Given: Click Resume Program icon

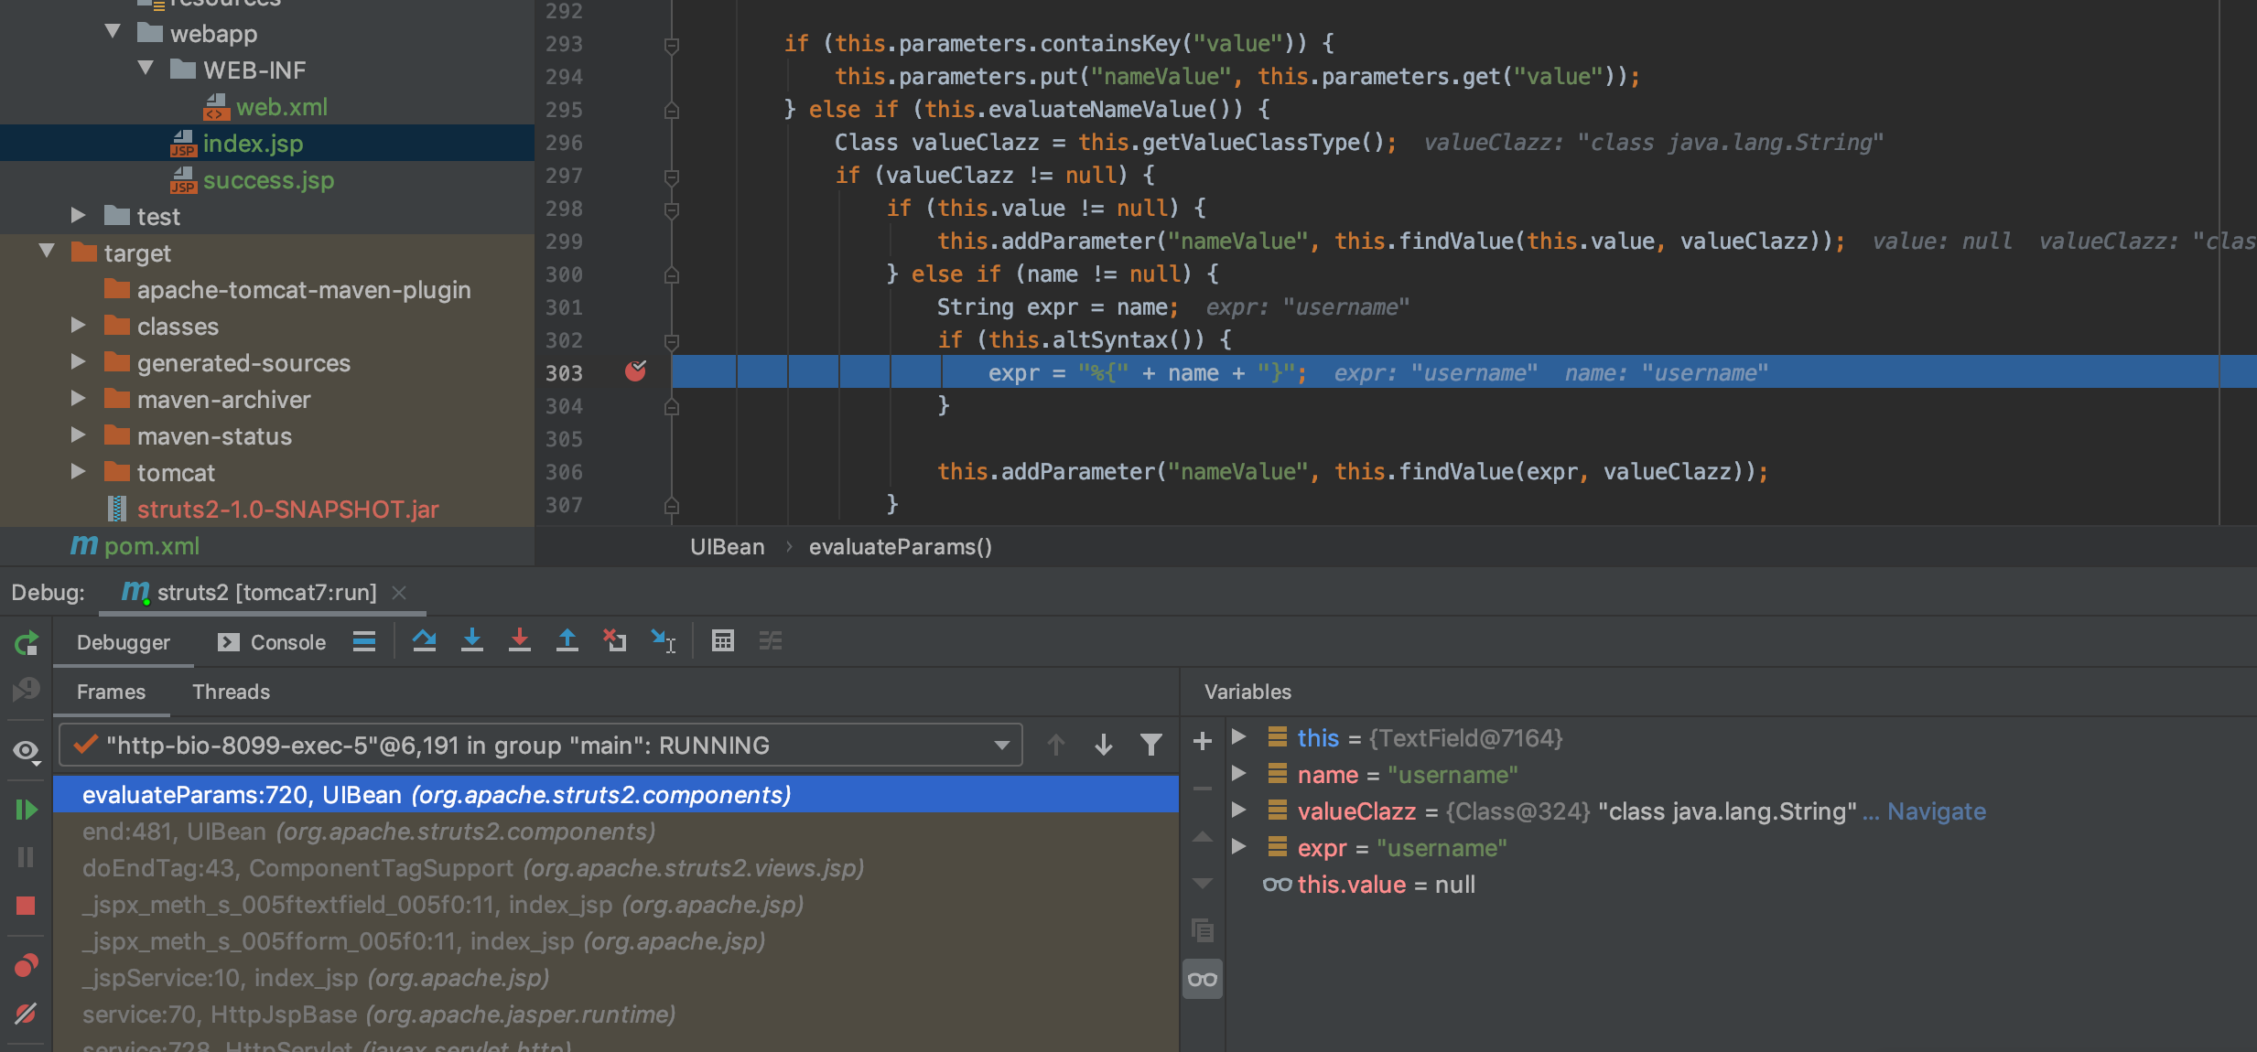Looking at the screenshot, I should [26, 810].
